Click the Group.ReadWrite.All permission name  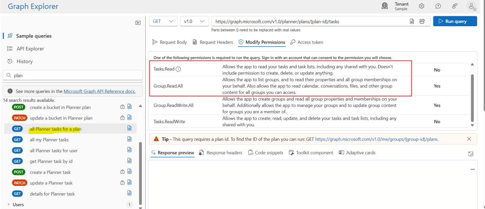tap(173, 105)
